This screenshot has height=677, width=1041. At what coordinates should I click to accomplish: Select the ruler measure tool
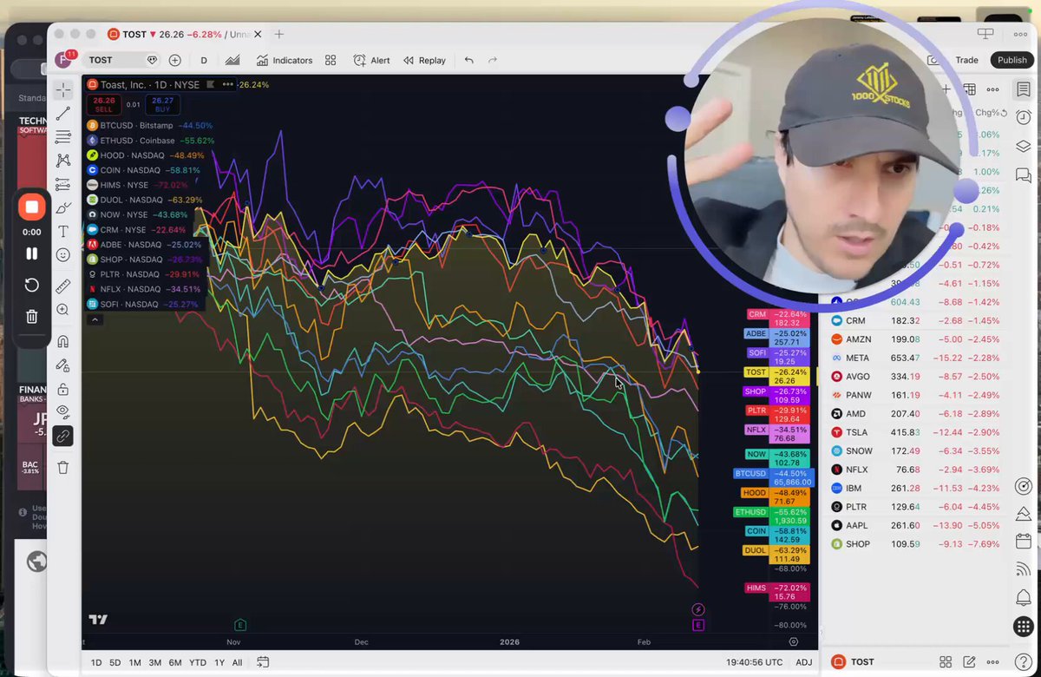tap(63, 286)
